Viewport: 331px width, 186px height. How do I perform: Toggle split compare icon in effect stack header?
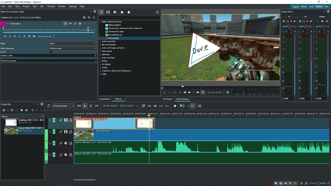click(84, 18)
